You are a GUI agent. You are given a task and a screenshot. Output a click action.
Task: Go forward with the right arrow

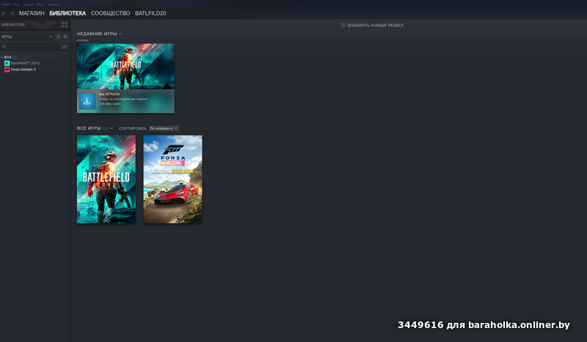tap(12, 13)
